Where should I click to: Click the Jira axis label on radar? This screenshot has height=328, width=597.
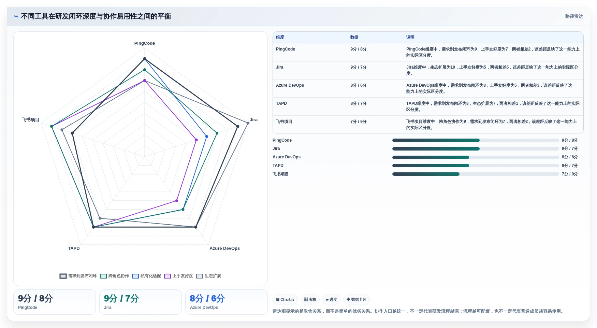pos(254,120)
